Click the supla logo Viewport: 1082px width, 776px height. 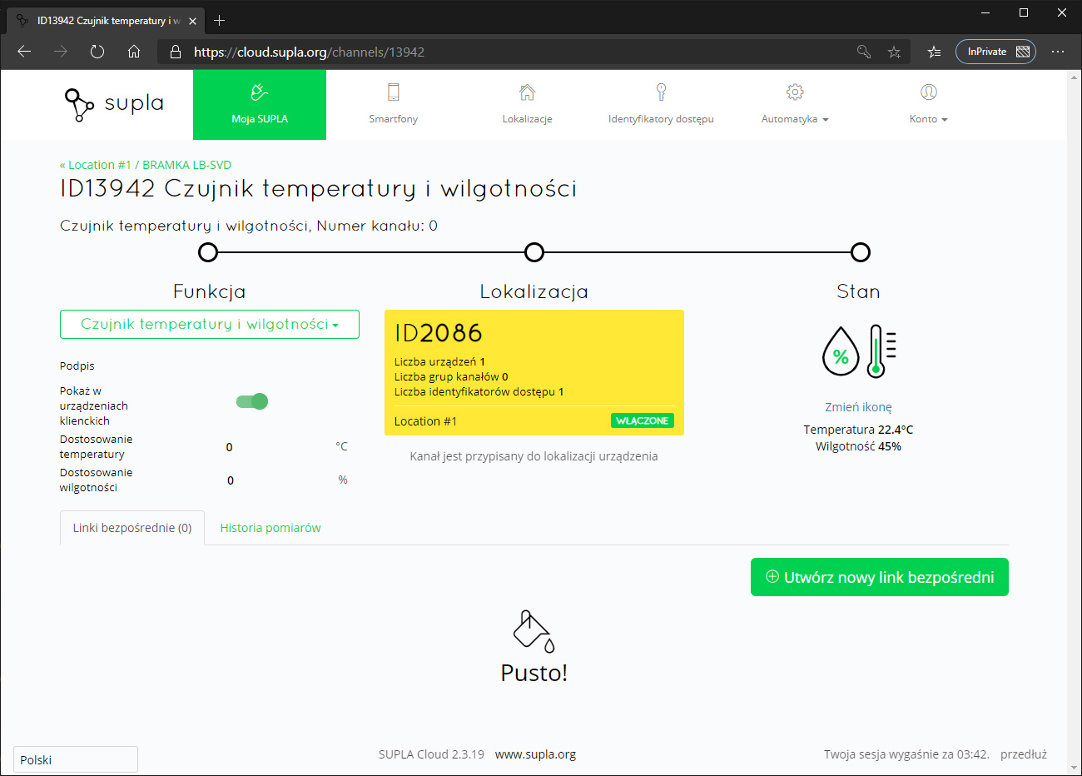(114, 104)
